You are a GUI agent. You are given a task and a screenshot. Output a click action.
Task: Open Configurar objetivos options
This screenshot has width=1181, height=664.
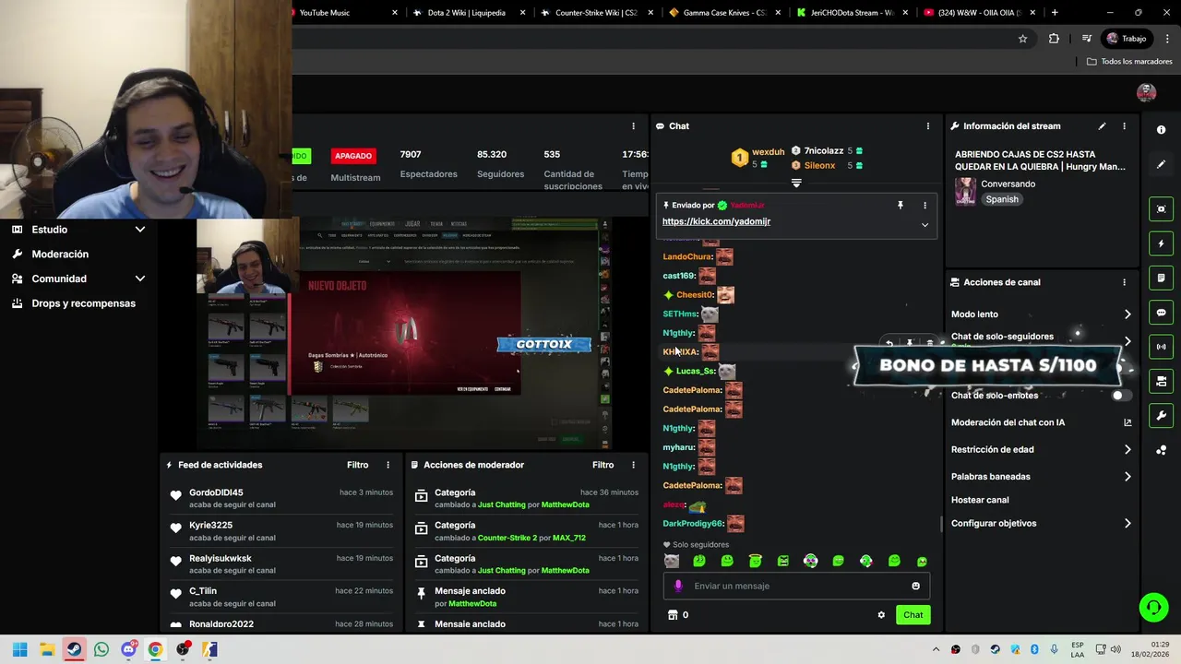(1041, 524)
